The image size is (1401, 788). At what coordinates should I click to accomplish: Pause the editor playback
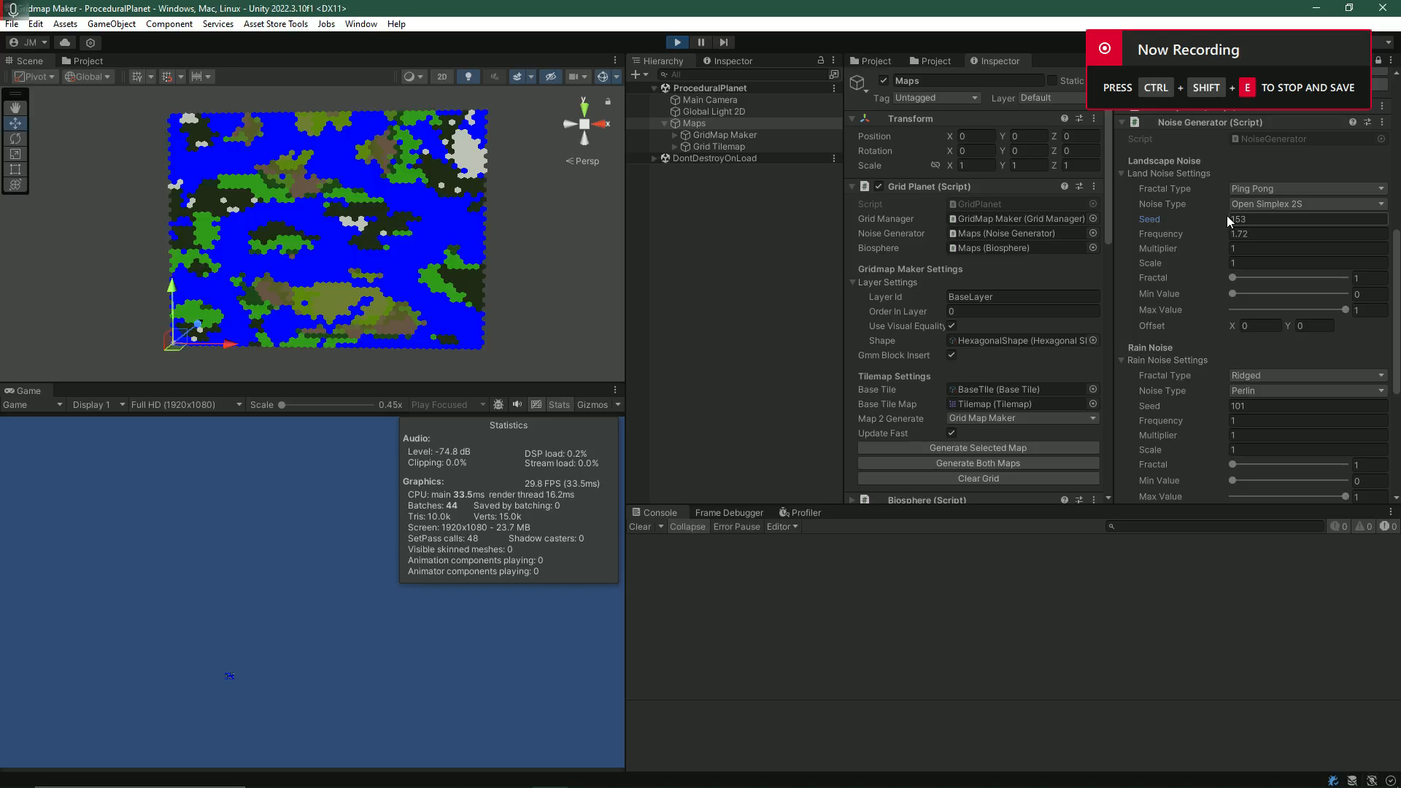point(700,42)
